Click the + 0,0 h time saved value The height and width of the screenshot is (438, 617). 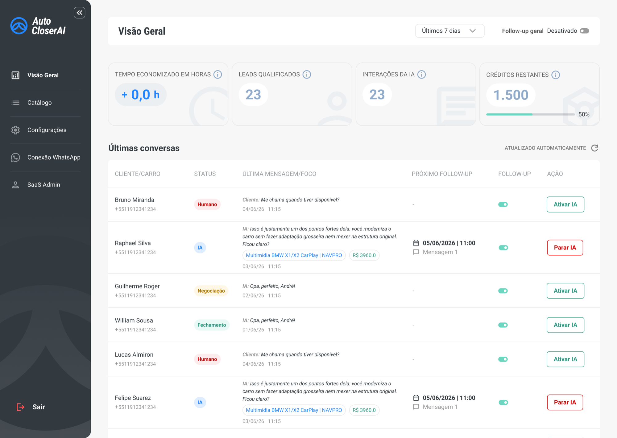click(141, 95)
